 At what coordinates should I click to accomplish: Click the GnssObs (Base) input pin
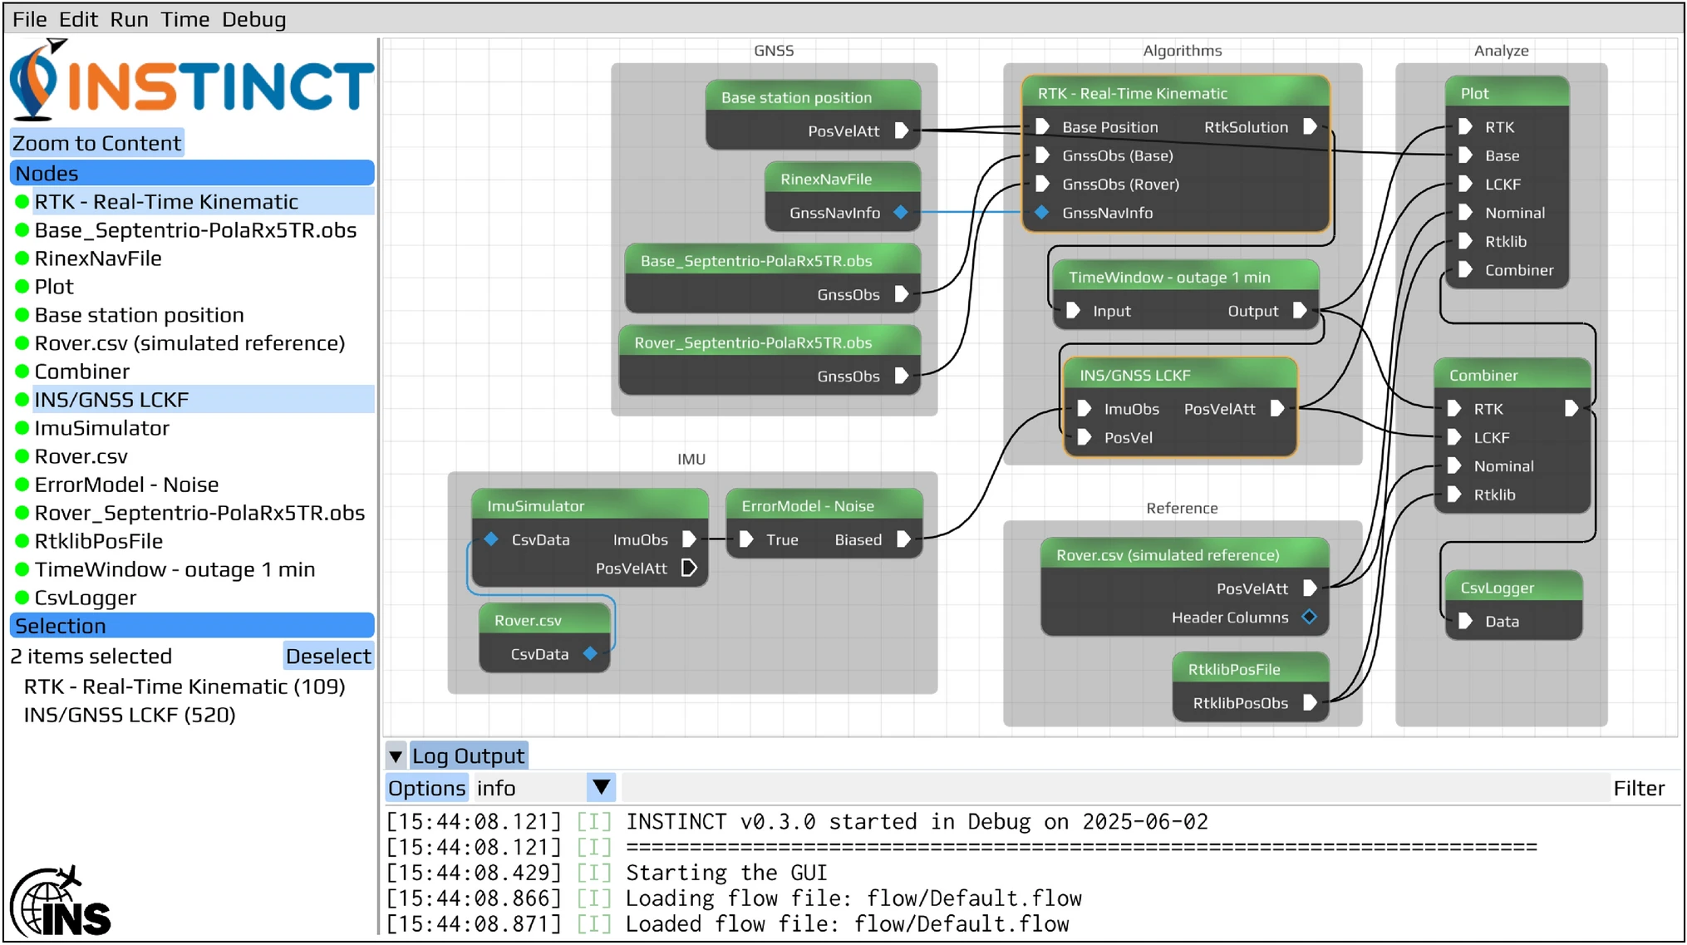[1042, 155]
